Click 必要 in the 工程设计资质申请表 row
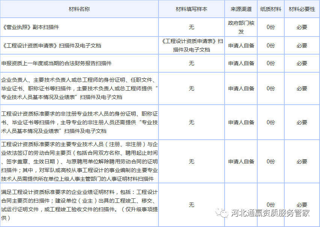Image resolution: width=320 pixels, height=227 pixels. tap(302, 46)
